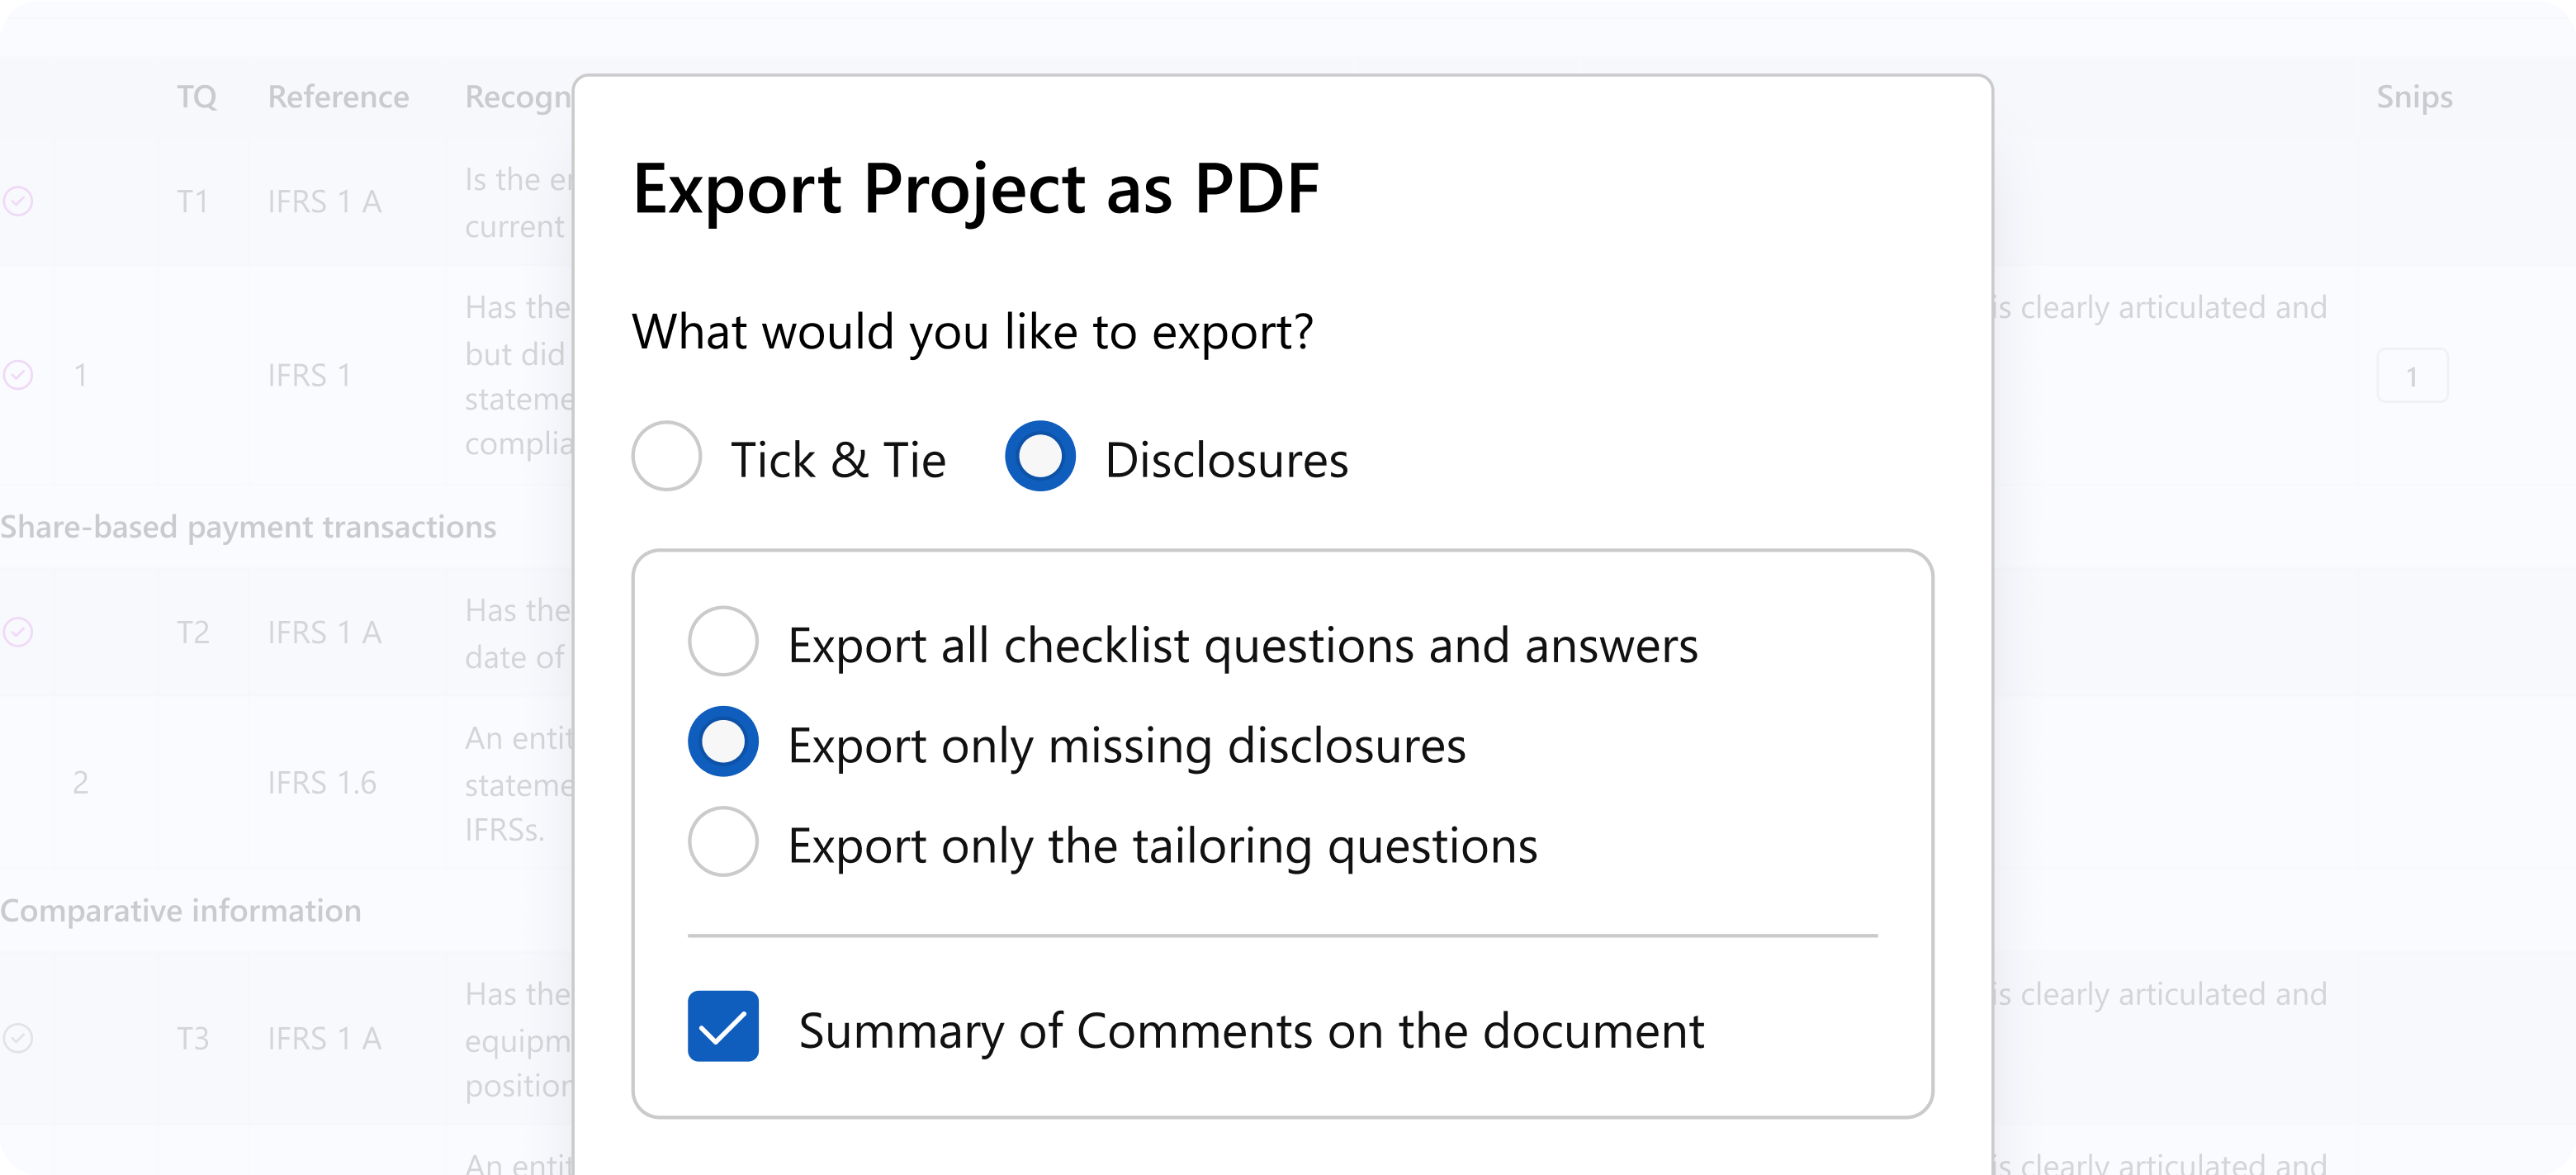
Task: Select the Disclosures radio option
Action: (x=1040, y=456)
